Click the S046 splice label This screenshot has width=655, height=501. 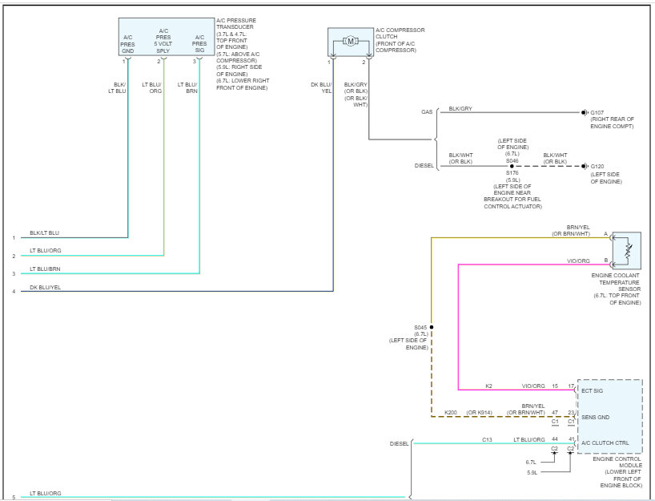512,160
